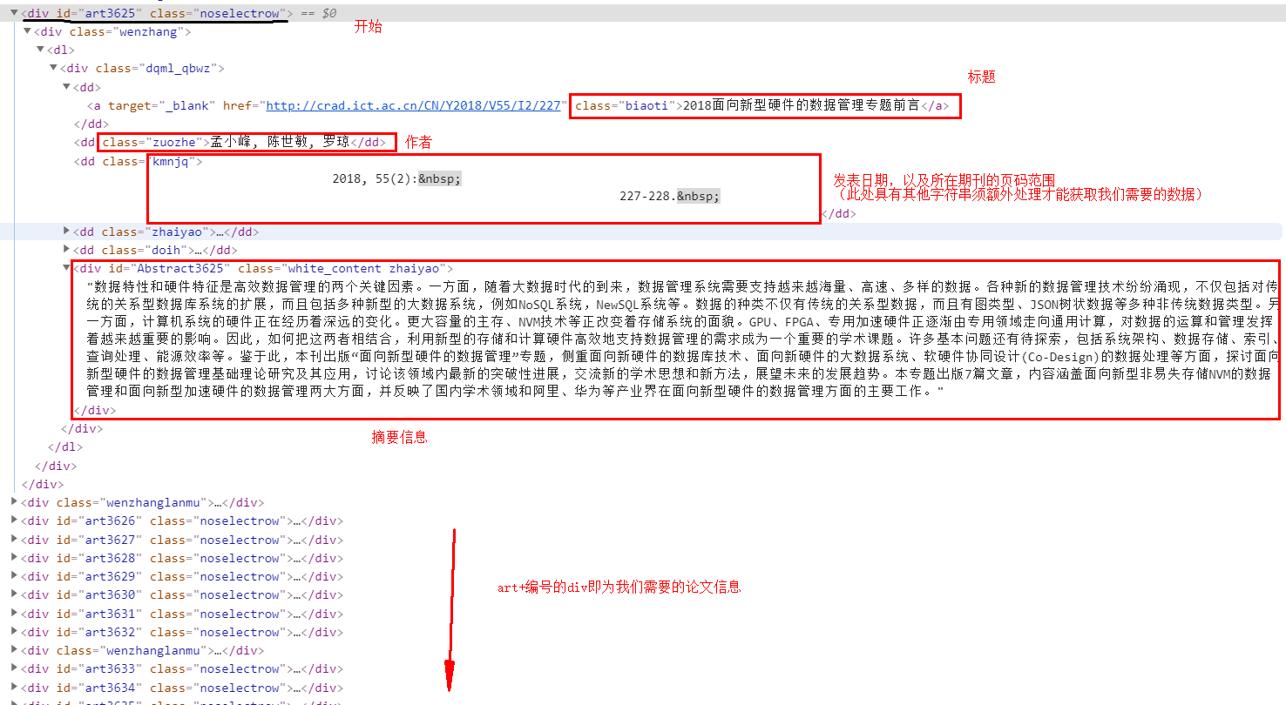Viewport: 1286px width, 705px height.
Task: Expand the dd element with class "zhaiyao"
Action: (x=67, y=232)
